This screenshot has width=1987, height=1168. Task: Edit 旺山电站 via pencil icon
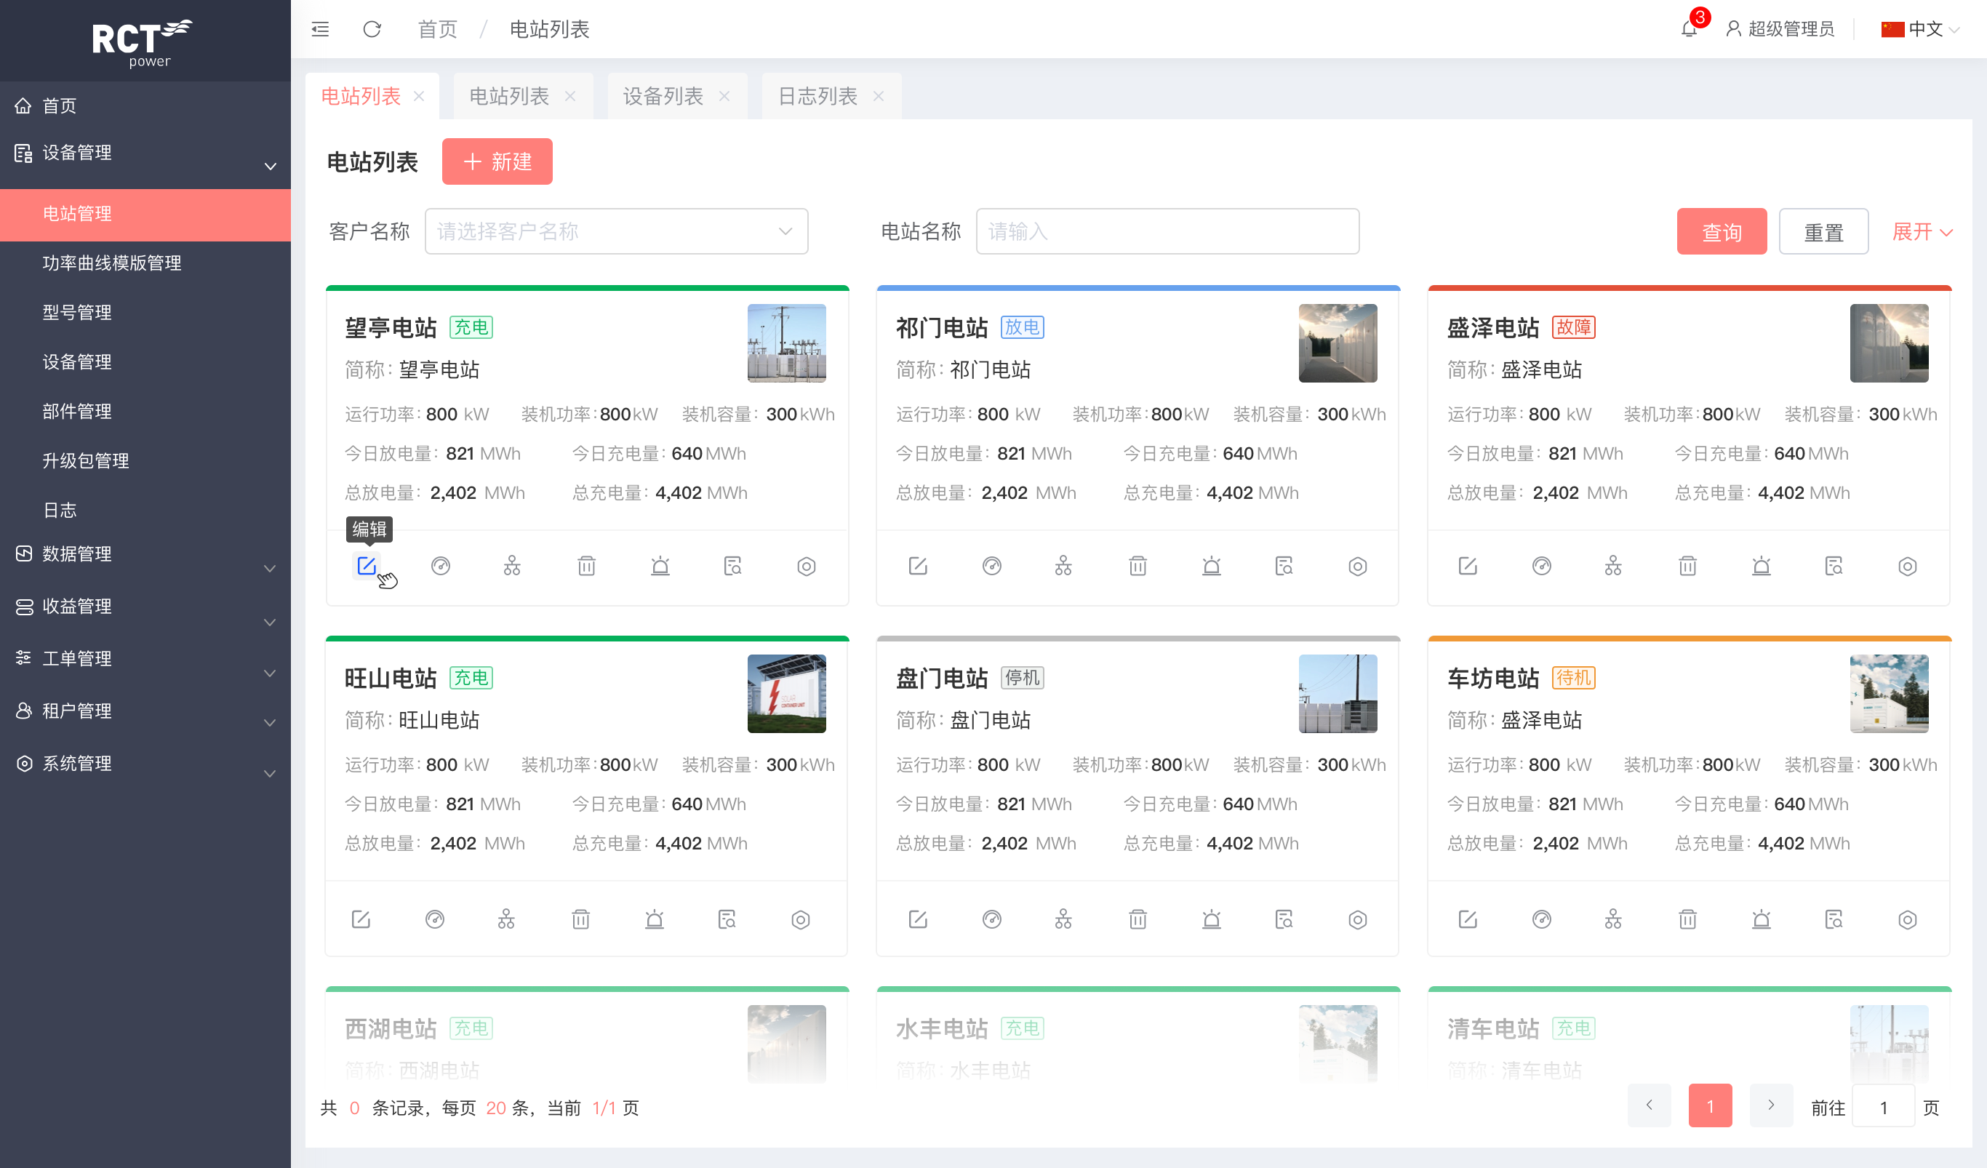(x=360, y=919)
